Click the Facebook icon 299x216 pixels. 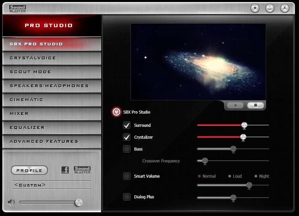click(x=65, y=170)
